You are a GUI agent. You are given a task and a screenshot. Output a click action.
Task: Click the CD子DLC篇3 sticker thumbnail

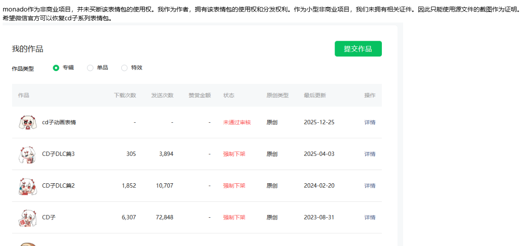click(27, 154)
